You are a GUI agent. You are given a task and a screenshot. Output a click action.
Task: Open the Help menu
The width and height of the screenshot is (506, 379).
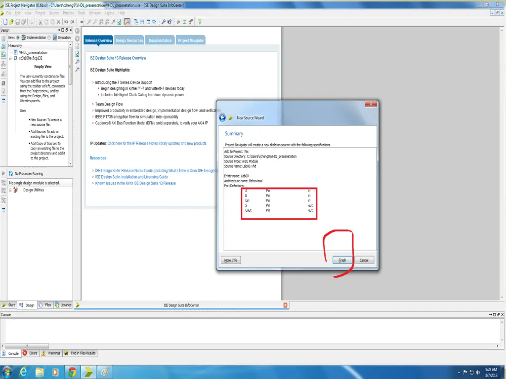122,13
